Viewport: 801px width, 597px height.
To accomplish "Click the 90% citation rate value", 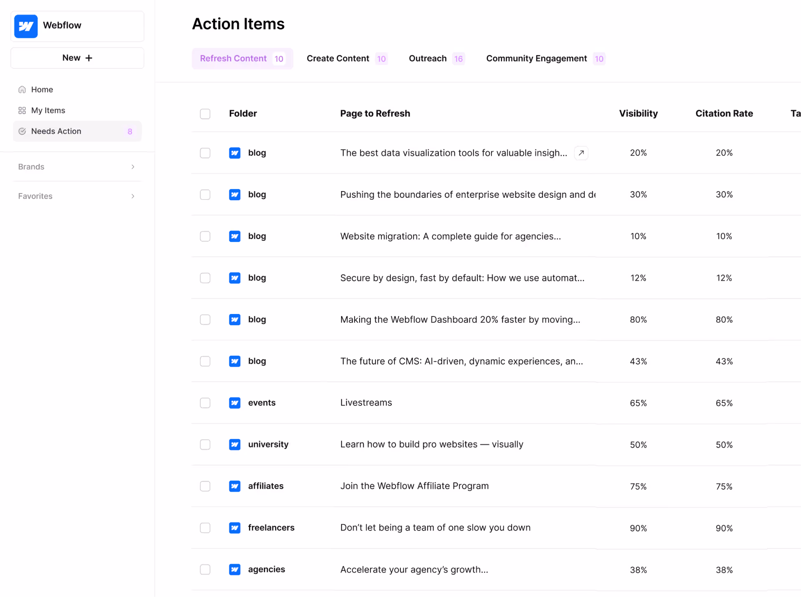I will tap(724, 528).
